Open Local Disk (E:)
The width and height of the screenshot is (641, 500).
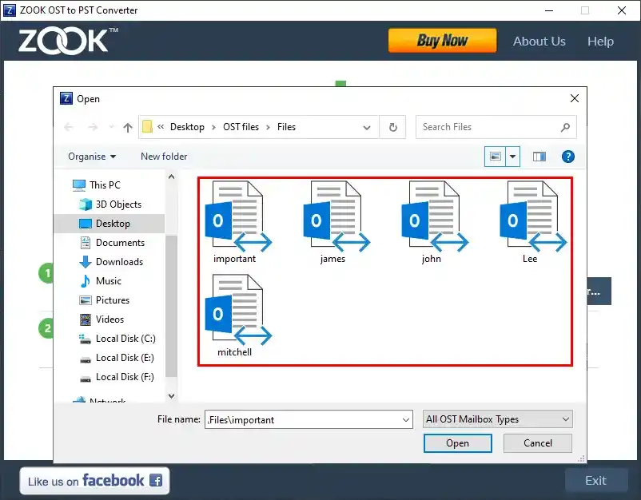coord(125,358)
